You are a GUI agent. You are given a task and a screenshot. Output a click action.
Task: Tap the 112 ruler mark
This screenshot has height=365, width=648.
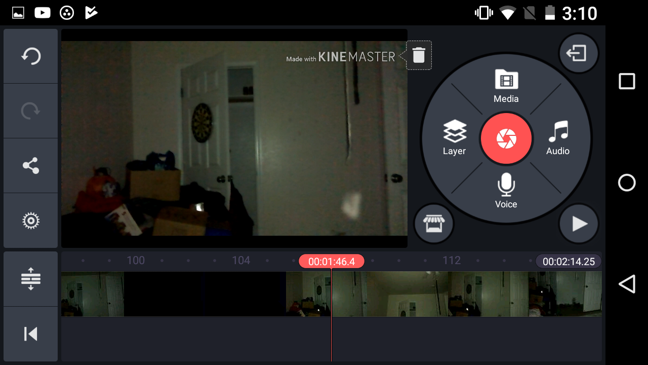[x=452, y=261]
